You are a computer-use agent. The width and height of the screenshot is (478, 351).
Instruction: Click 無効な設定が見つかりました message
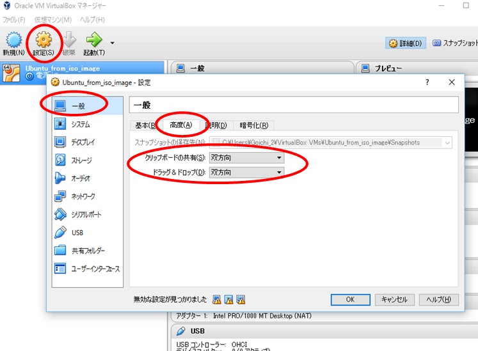pos(170,299)
